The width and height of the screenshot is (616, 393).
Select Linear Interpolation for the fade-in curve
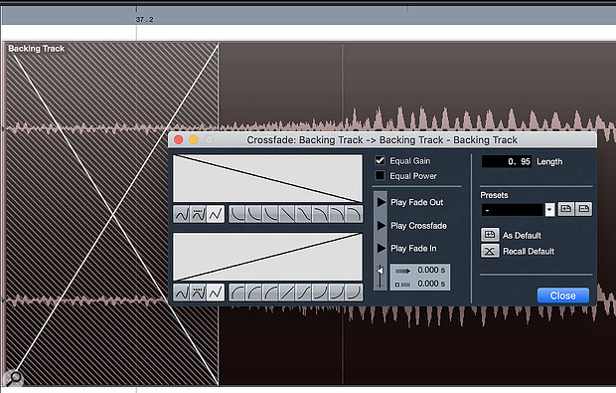(216, 293)
